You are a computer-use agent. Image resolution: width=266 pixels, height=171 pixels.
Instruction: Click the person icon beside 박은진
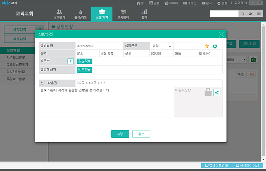point(42,83)
